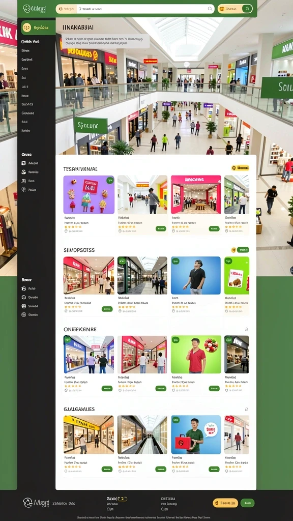This screenshot has width=293, height=521.
Task: Click the yellow button in the footer
Action: pyautogui.click(x=225, y=503)
